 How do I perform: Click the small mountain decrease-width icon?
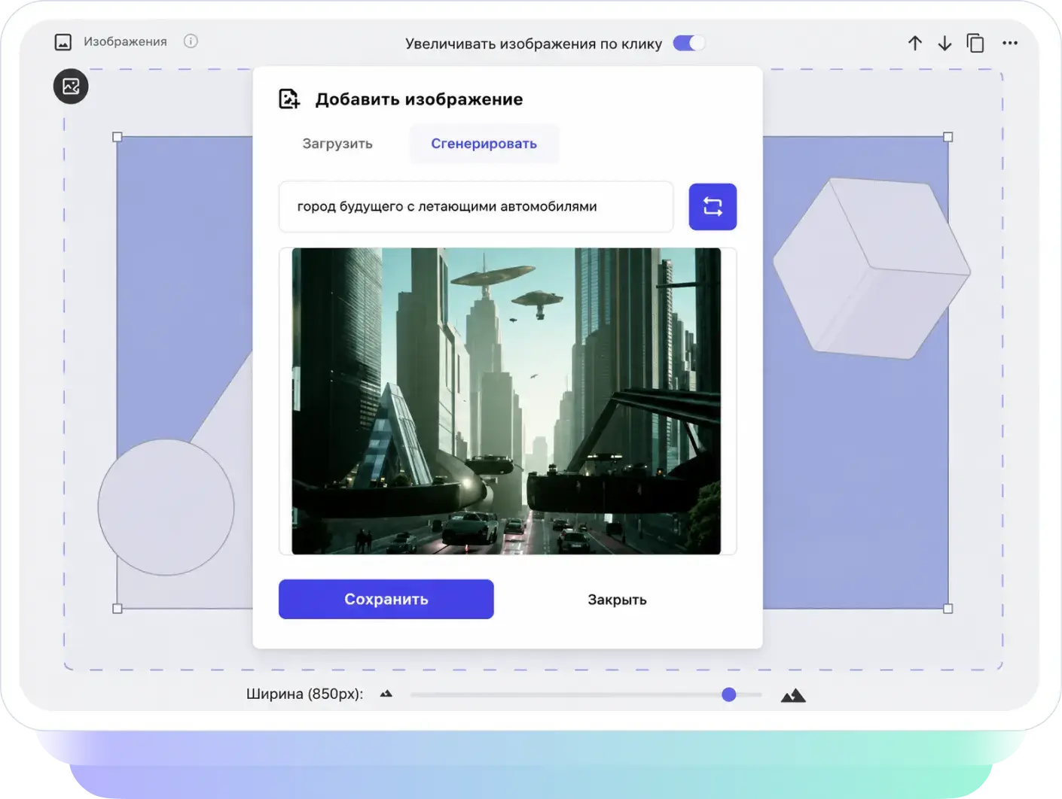click(386, 694)
